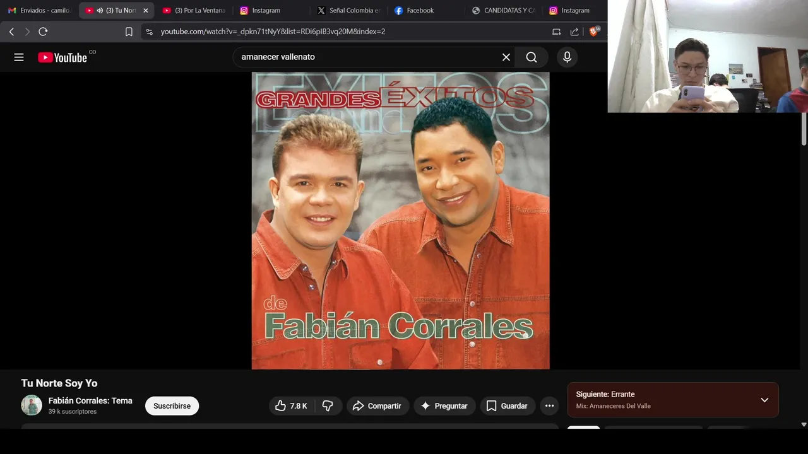Open Fabián Corrales channel avatar

coord(32,405)
